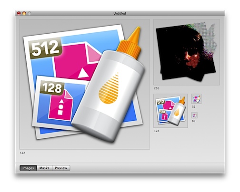Select the 512 image well with glue bottle artwork

[x=85, y=84]
